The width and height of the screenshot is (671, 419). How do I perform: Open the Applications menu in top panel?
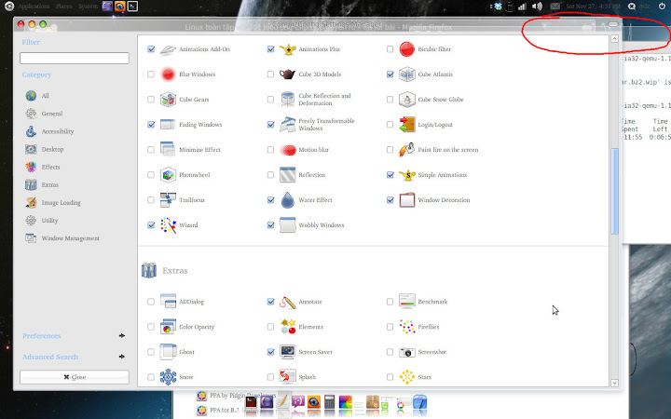click(34, 7)
